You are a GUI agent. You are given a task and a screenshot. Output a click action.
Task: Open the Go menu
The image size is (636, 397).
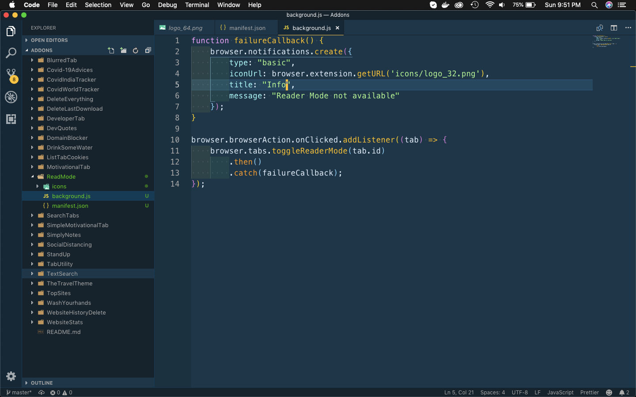146,5
